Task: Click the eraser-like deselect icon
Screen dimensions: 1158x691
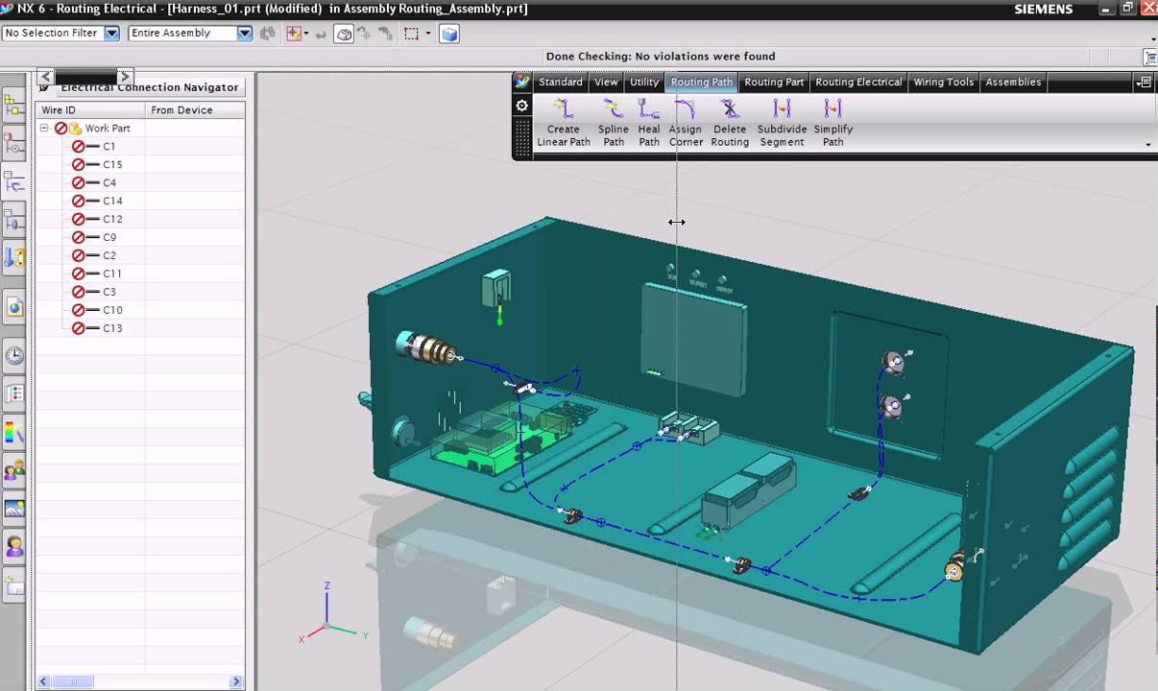Action: [x=344, y=34]
